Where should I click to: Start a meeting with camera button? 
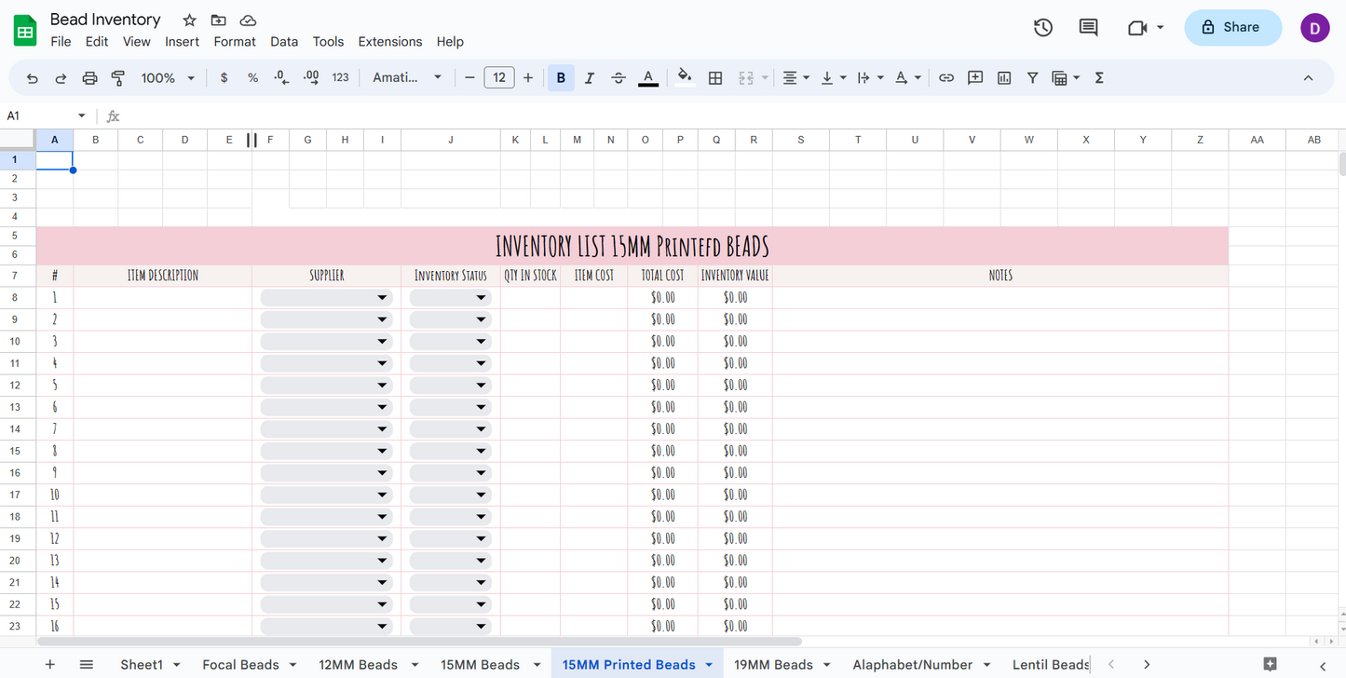coord(1136,28)
